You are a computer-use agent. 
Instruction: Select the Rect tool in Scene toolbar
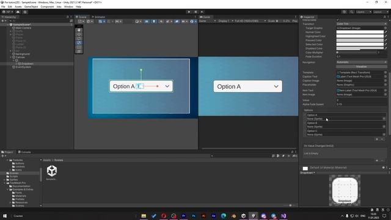click(x=79, y=47)
